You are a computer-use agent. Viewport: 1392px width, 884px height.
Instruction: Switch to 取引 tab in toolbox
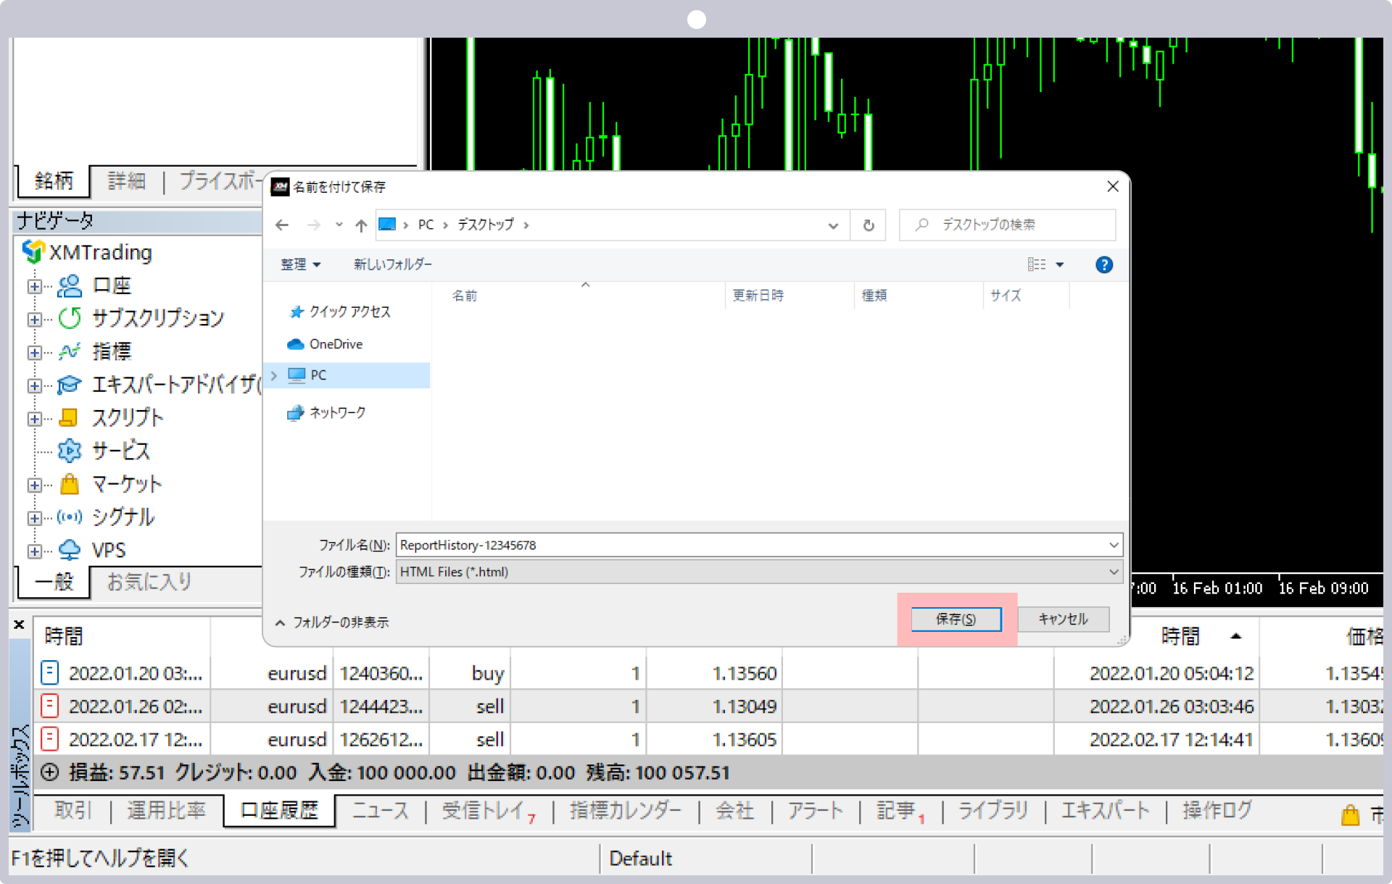pos(73,810)
